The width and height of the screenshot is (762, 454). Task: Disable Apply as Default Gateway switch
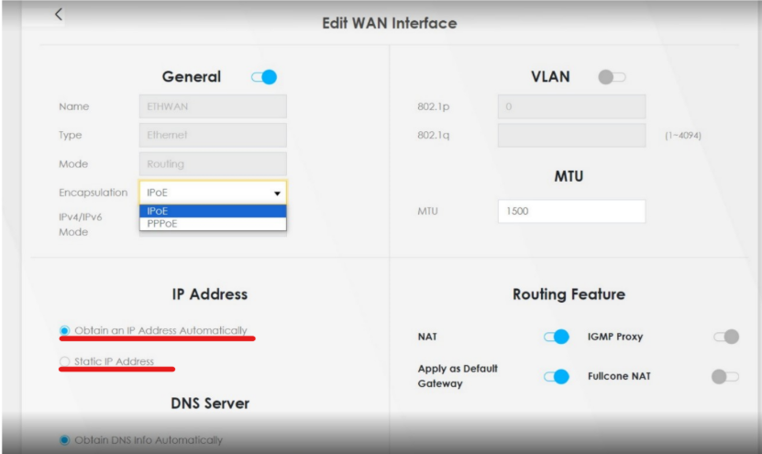(x=557, y=376)
